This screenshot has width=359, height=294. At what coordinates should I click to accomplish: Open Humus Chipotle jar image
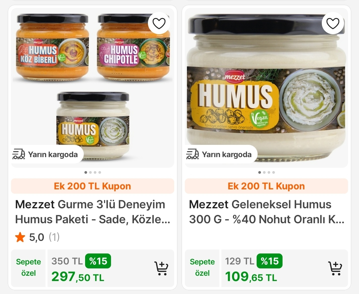pos(133,47)
